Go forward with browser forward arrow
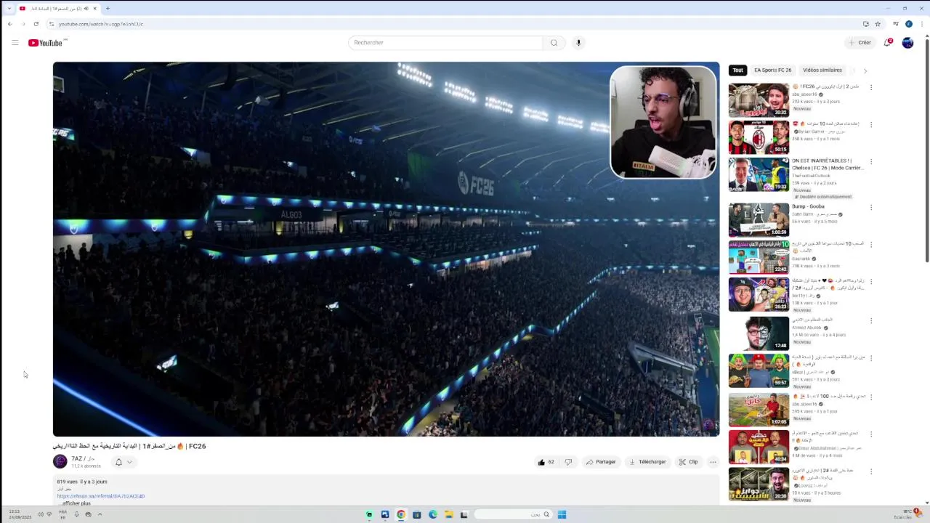The image size is (930, 523). 23,24
